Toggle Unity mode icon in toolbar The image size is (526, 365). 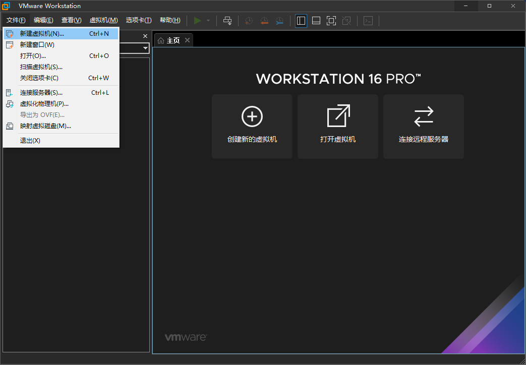point(346,21)
